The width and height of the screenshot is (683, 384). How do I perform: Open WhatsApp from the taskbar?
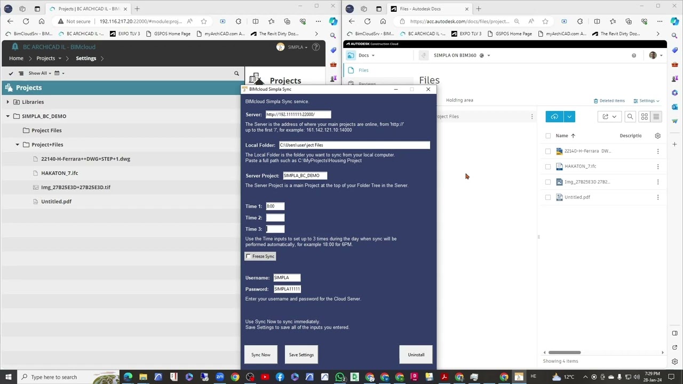click(340, 377)
